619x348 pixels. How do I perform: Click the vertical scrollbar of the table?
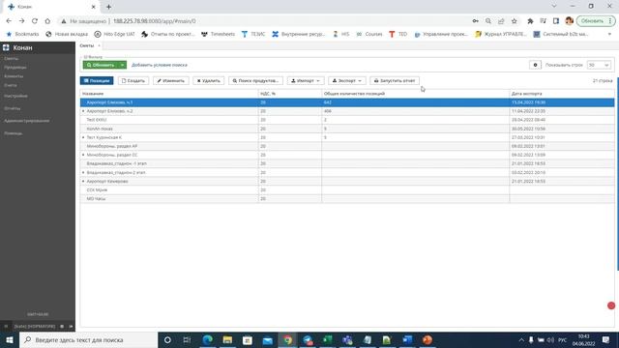coord(617,174)
